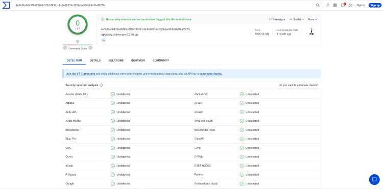Toggle dark mode with the moon icon
Image resolution: width=383 pixels, height=189 pixels.
pos(351,6)
